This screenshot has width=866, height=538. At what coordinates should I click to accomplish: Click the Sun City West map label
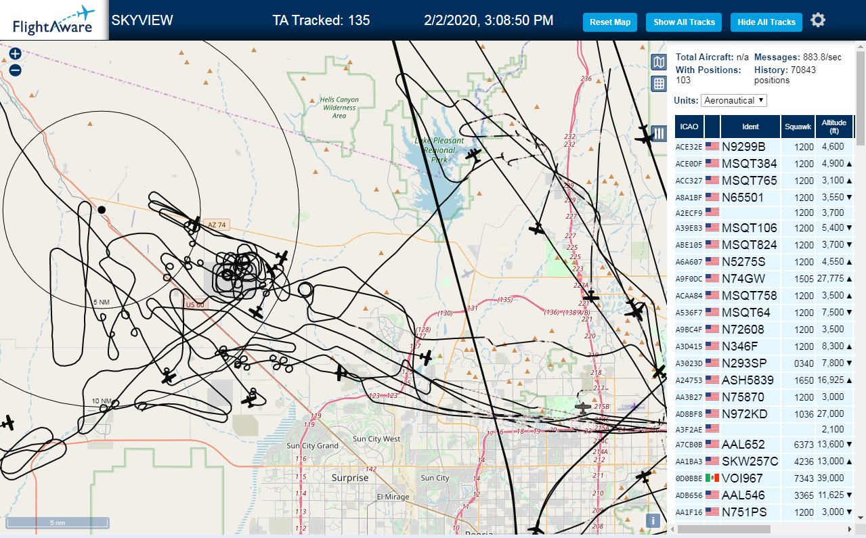pos(377,439)
